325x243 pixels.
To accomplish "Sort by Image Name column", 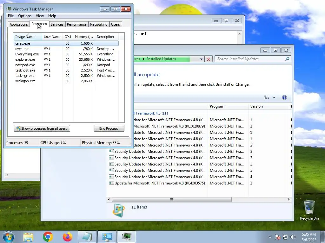I will click(x=28, y=37).
